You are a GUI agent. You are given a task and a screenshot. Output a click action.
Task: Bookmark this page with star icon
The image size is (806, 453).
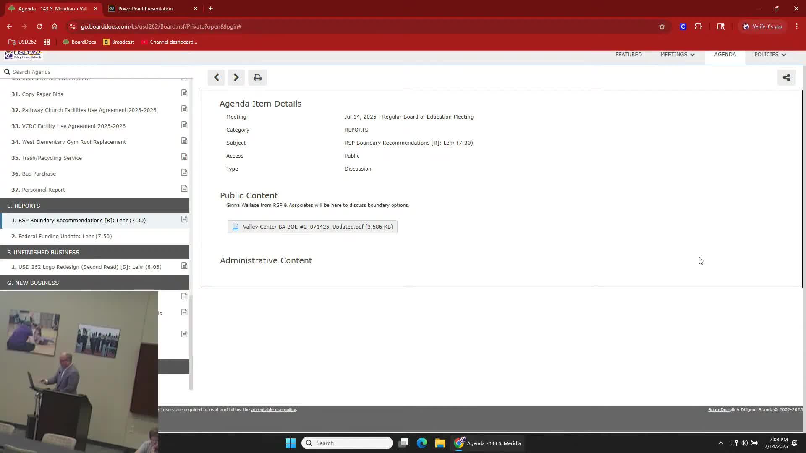coord(662,26)
